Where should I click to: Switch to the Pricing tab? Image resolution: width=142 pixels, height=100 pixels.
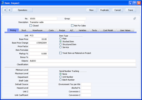pyautogui.click(x=13, y=30)
